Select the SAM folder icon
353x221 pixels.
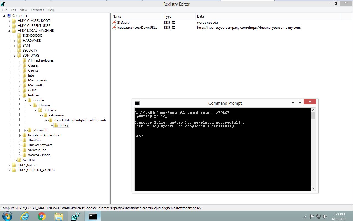coord(19,46)
